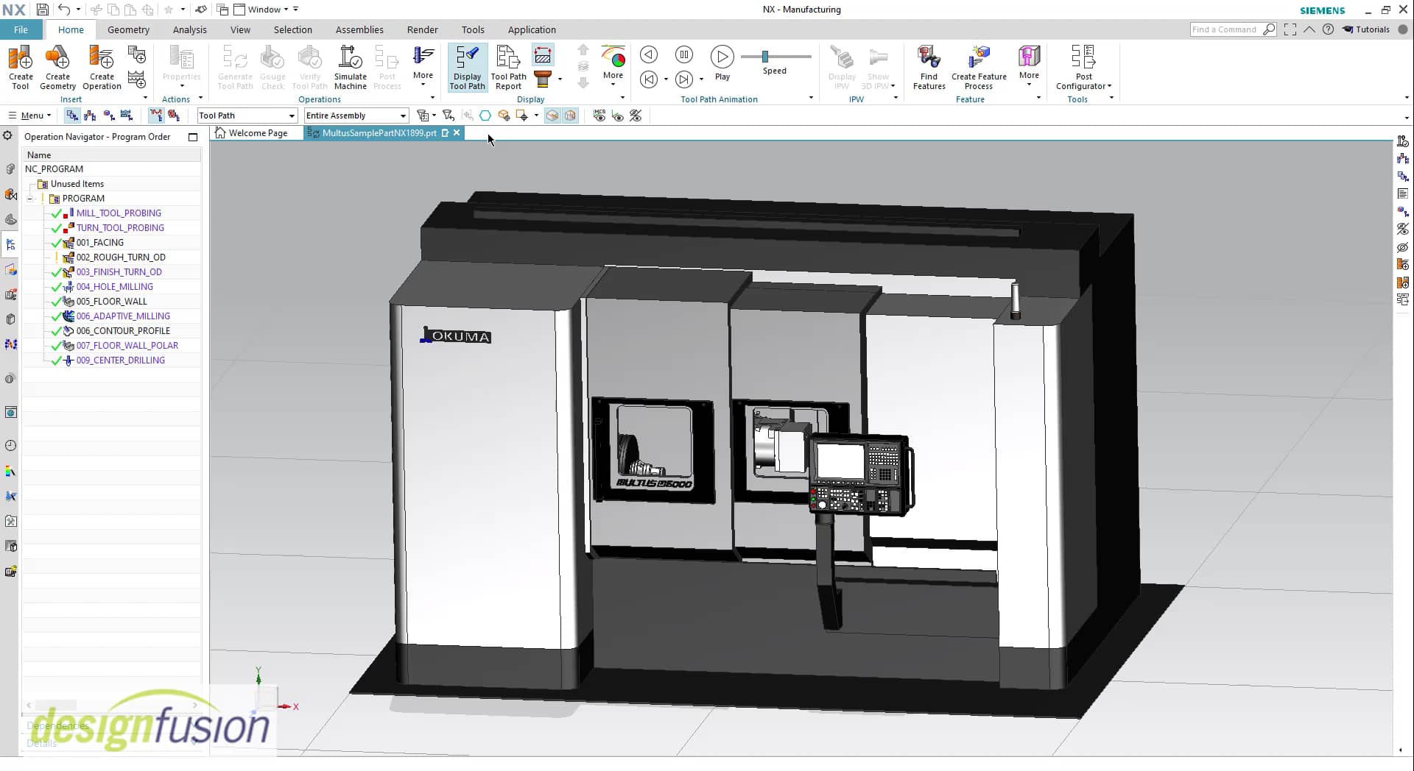Select the Post Configurator tool
Viewport: 1414px width, 771px height.
pos(1083,66)
